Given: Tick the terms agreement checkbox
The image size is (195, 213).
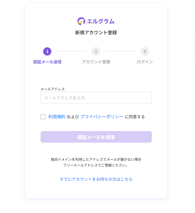Looking at the screenshot, I should tap(43, 117).
